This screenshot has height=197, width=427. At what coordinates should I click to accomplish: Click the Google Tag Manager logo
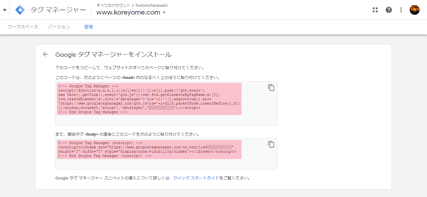click(x=20, y=10)
